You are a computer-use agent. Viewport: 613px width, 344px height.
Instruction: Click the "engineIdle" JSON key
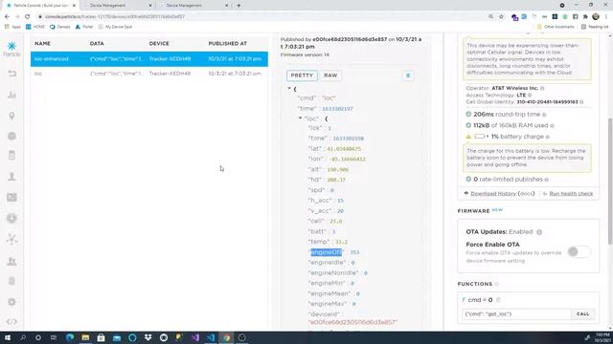[327, 263]
